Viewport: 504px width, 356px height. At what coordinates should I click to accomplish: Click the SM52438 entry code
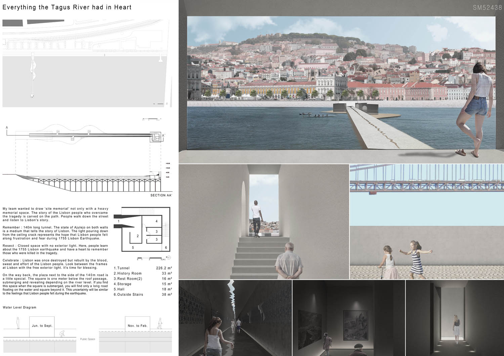(487, 7)
